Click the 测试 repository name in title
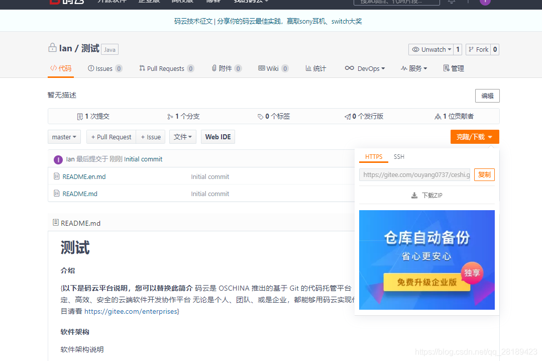The image size is (542, 361). point(90,48)
